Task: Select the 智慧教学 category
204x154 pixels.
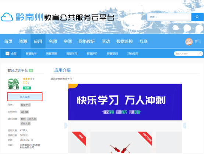Action: pyautogui.click(x=31, y=54)
